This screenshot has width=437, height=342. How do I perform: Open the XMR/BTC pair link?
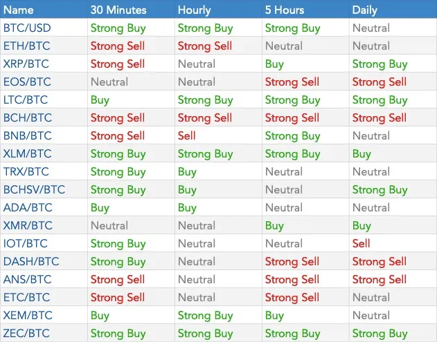28,225
